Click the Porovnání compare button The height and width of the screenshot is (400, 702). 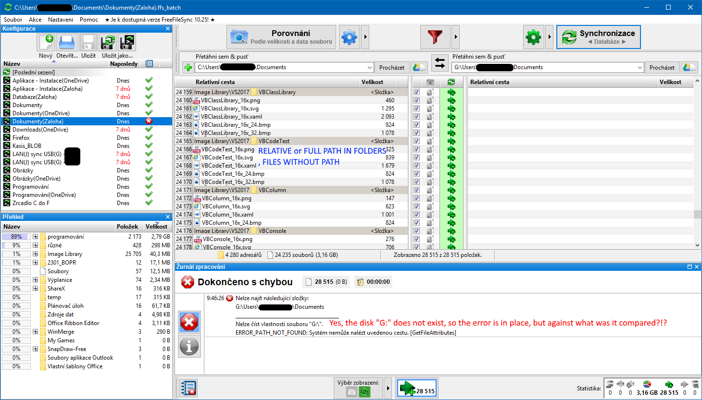coord(281,37)
